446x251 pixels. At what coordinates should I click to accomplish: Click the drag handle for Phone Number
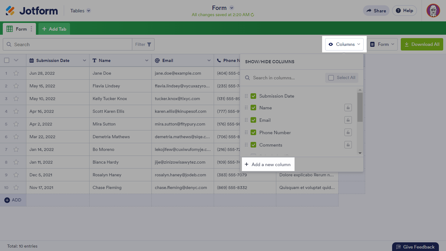click(x=246, y=132)
